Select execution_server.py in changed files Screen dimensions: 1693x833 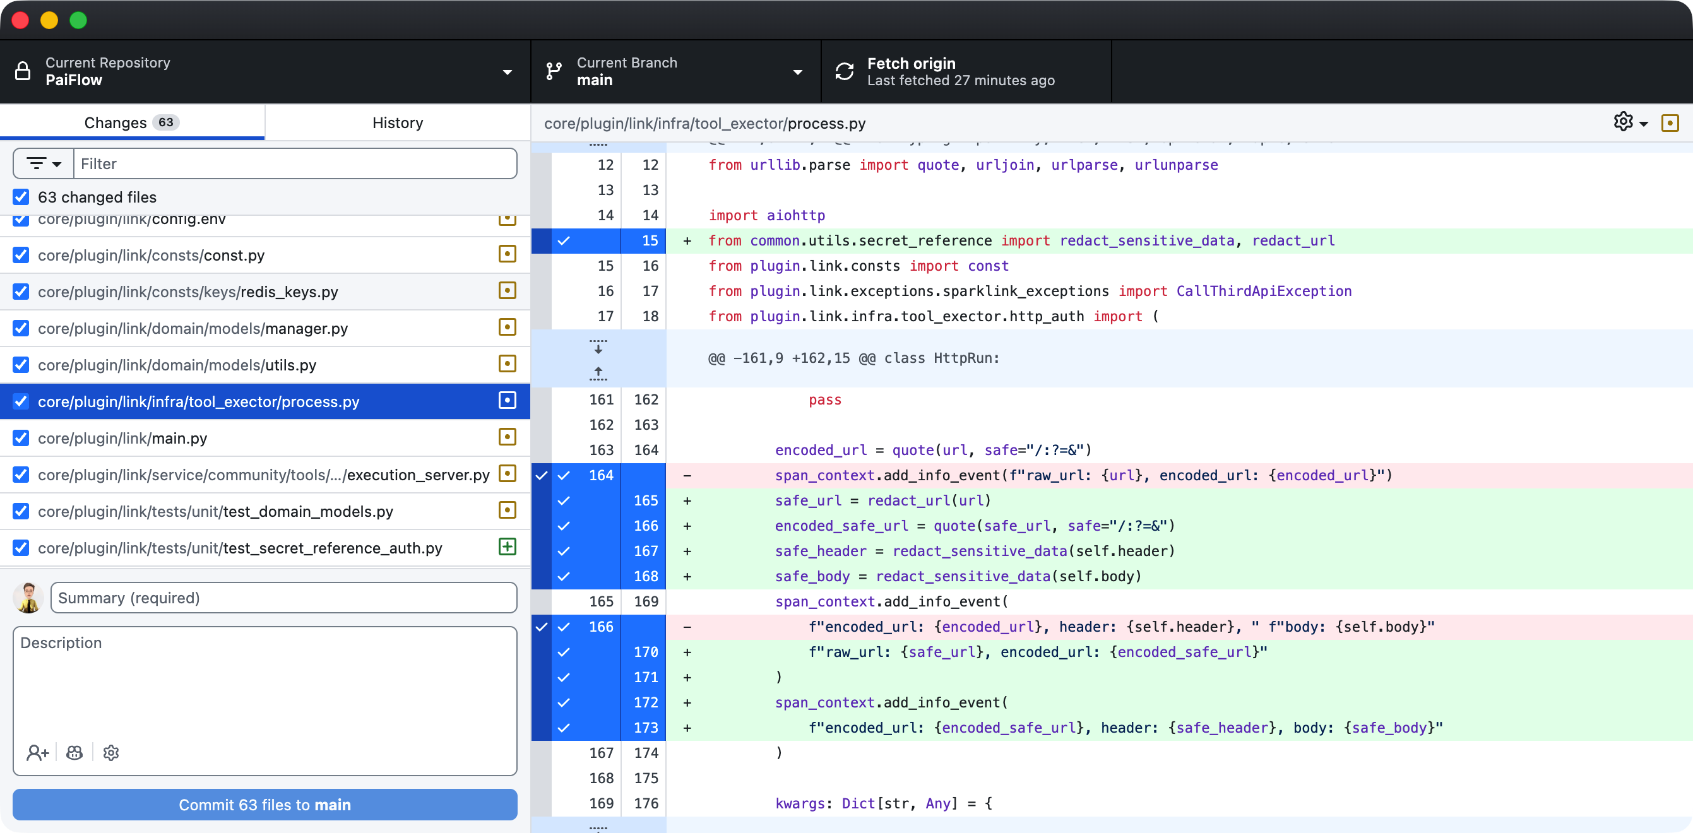pyautogui.click(x=264, y=475)
